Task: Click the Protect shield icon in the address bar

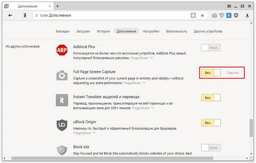Action: pos(193,15)
